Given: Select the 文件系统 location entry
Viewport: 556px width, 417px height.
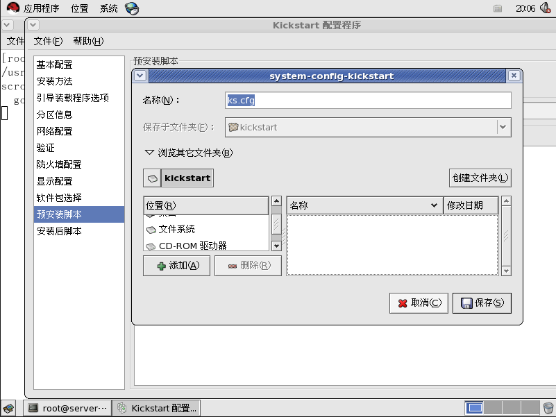Looking at the screenshot, I should (206, 230).
